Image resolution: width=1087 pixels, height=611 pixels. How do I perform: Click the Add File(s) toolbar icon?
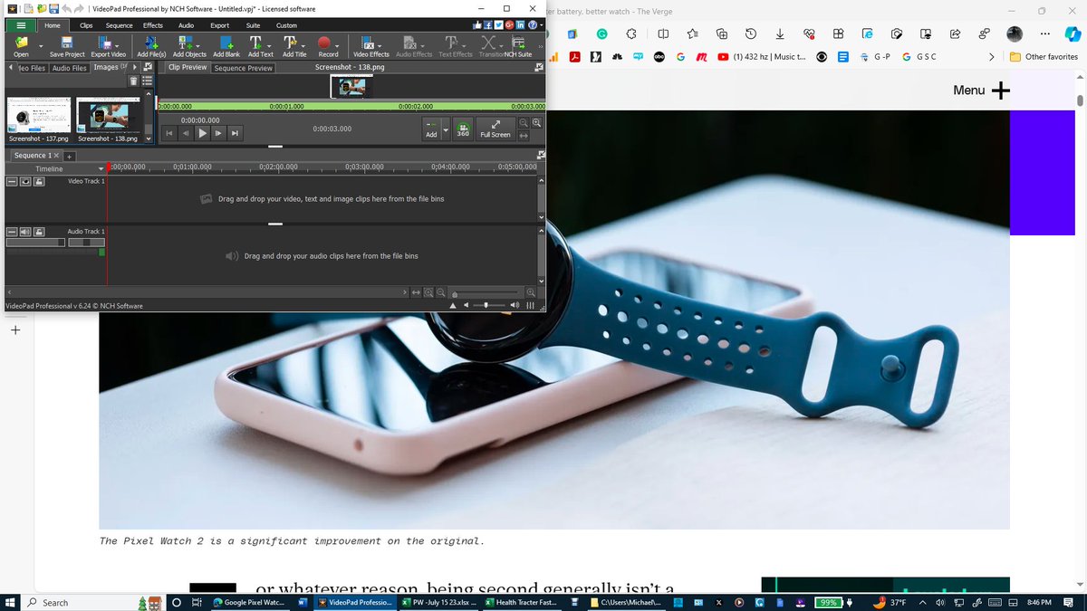pos(150,46)
